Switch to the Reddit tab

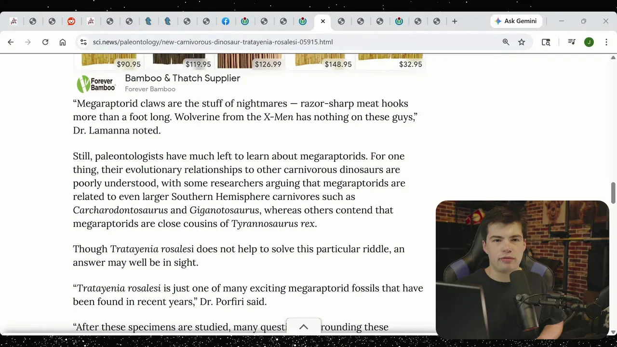point(71,21)
